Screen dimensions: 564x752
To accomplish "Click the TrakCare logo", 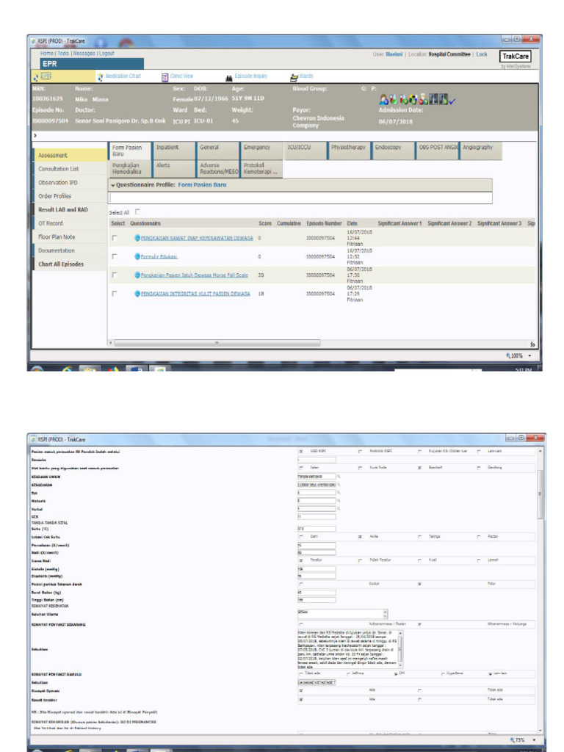I will (x=515, y=57).
